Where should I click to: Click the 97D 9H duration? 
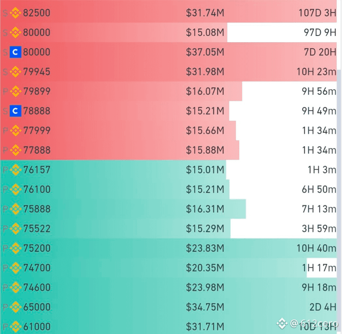(320, 33)
